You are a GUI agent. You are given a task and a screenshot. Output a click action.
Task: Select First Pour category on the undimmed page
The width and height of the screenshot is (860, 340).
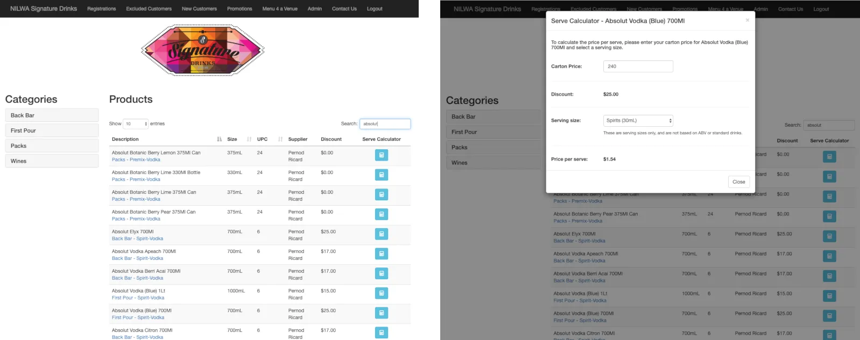pyautogui.click(x=52, y=131)
